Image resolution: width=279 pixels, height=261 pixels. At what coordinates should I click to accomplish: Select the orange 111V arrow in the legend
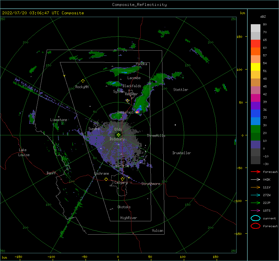pyautogui.click(x=255, y=187)
